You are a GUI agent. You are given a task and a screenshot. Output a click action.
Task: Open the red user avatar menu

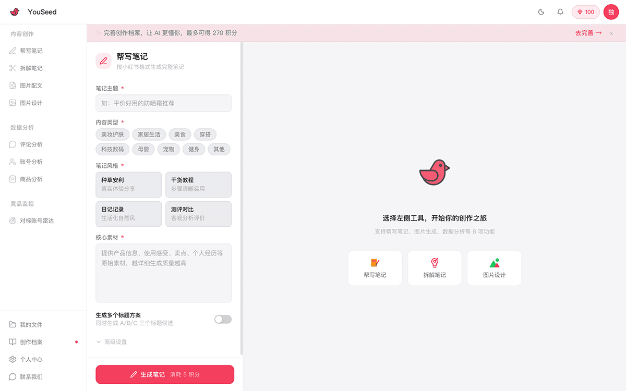click(611, 12)
